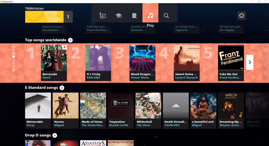Select a beautiful exit by Miguel
Image resolution: width=269 pixels, height=146 pixels.
coord(204,110)
